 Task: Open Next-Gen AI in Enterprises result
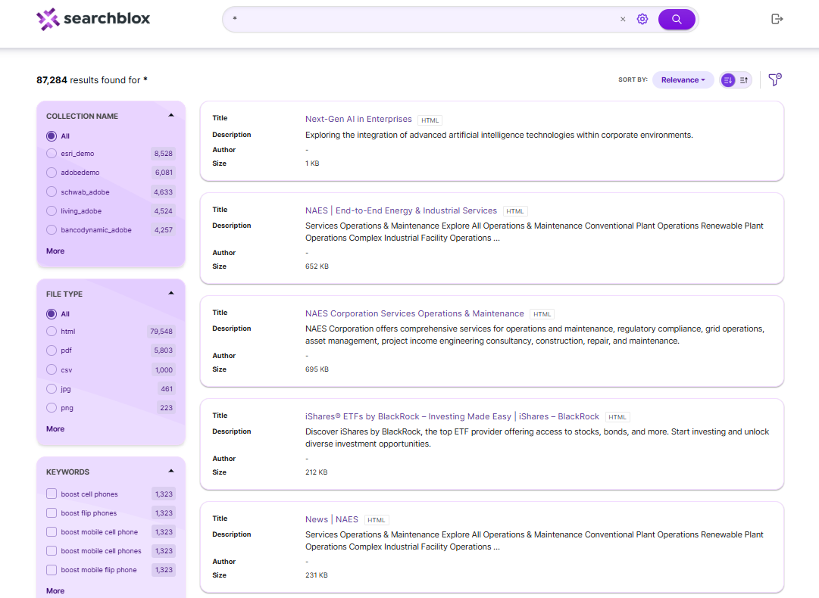(358, 119)
